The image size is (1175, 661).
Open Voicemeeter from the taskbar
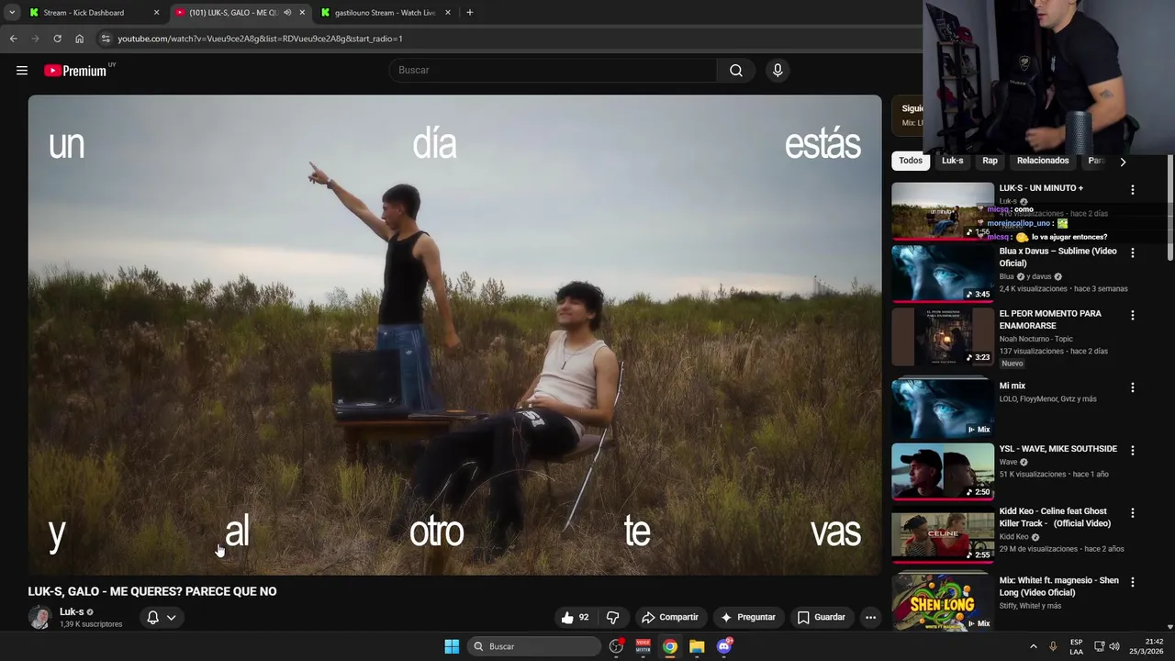pos(643,646)
